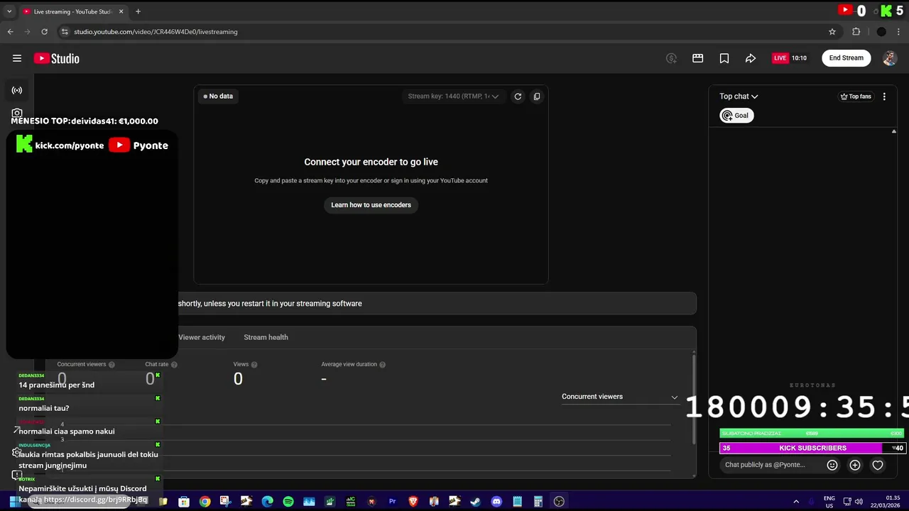Click the bookmark stream marker icon
This screenshot has width=909, height=511.
point(724,58)
